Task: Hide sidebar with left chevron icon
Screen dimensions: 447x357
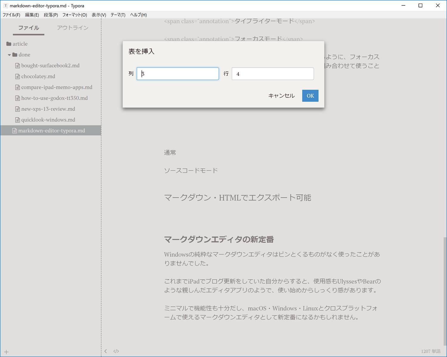Action: point(105,351)
